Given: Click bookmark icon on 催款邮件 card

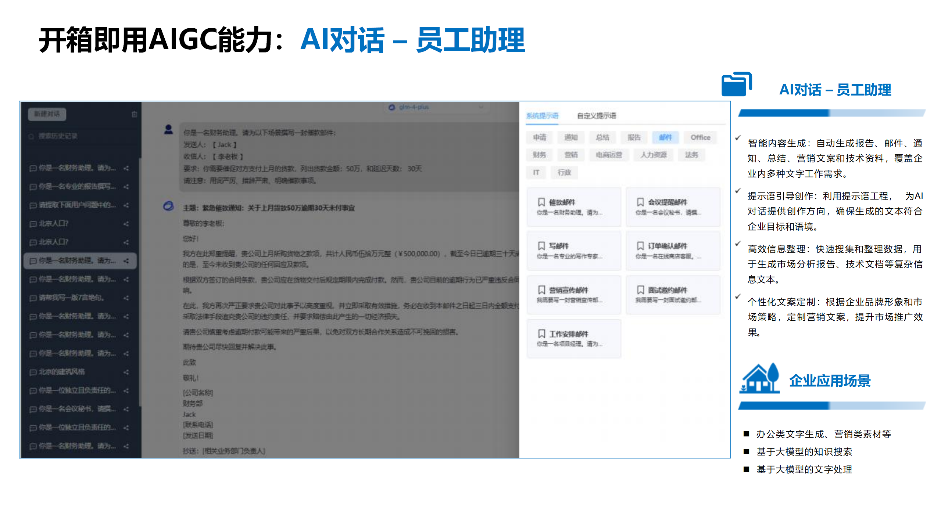Looking at the screenshot, I should click(541, 202).
